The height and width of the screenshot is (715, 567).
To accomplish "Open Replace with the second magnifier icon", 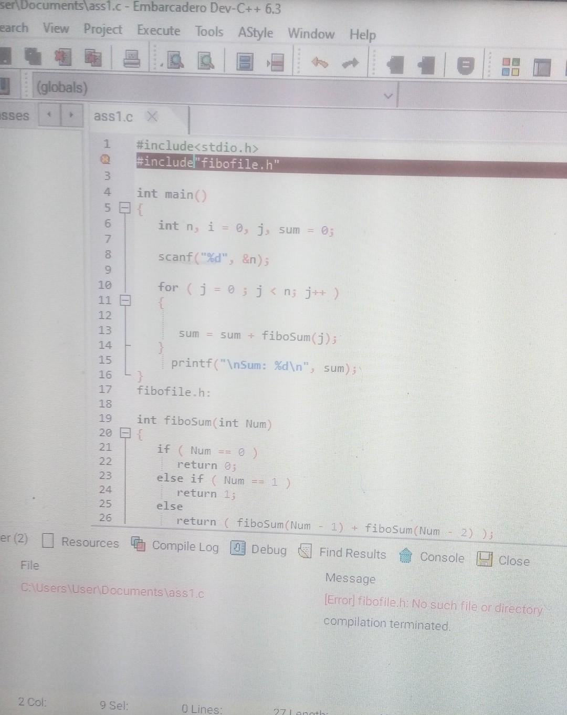I will 206,61.
